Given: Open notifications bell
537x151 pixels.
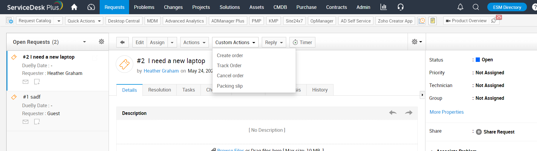Looking at the screenshot, I should click(460, 7).
